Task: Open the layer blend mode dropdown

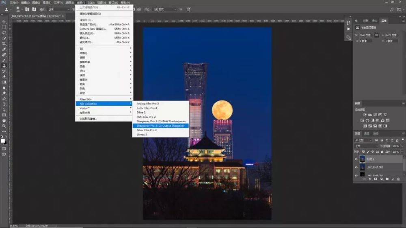Action: [x=366, y=146]
